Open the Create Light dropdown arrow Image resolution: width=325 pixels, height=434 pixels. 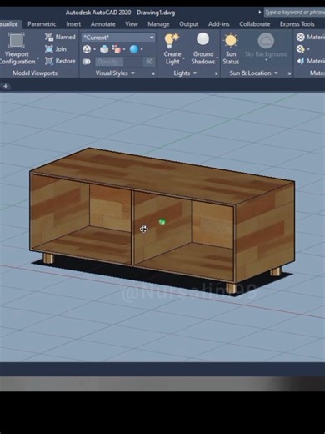(x=183, y=58)
